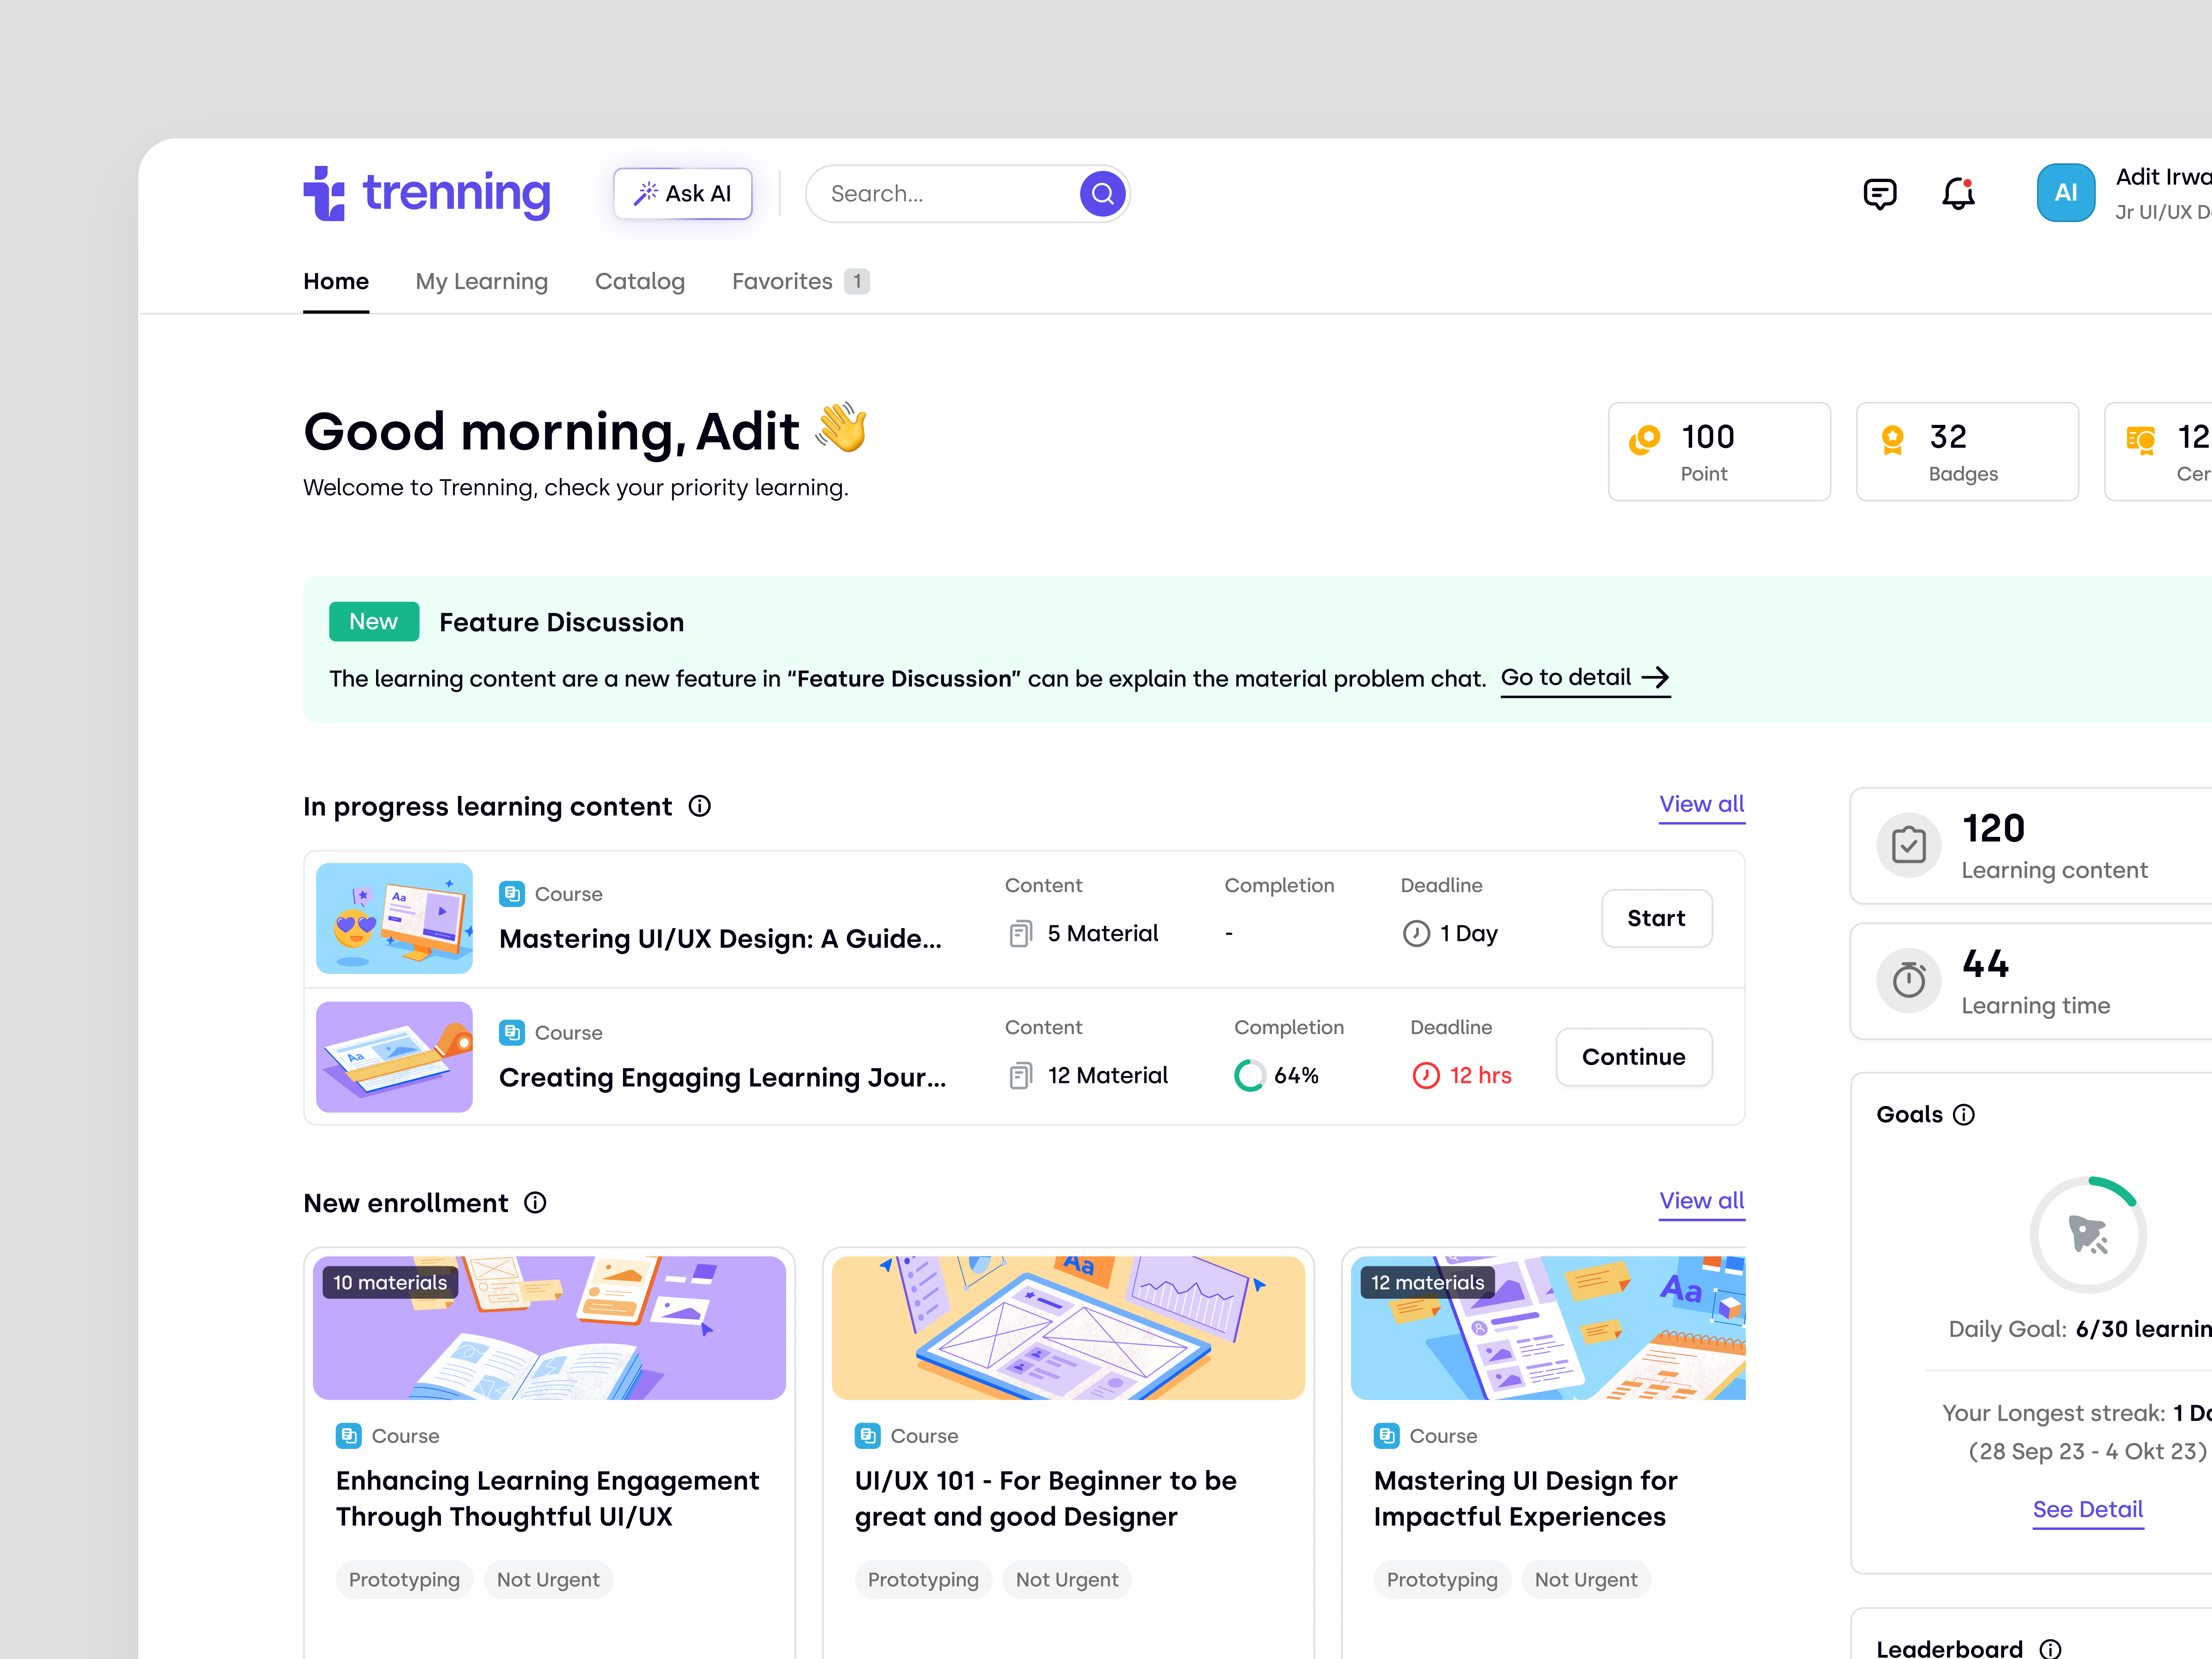Click the info icon beside In progress learning content
This screenshot has height=1659, width=2212.
[x=700, y=806]
